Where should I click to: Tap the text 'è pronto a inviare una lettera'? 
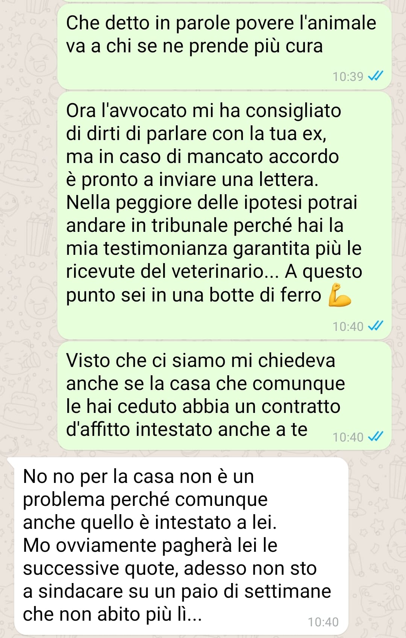pos(192,180)
